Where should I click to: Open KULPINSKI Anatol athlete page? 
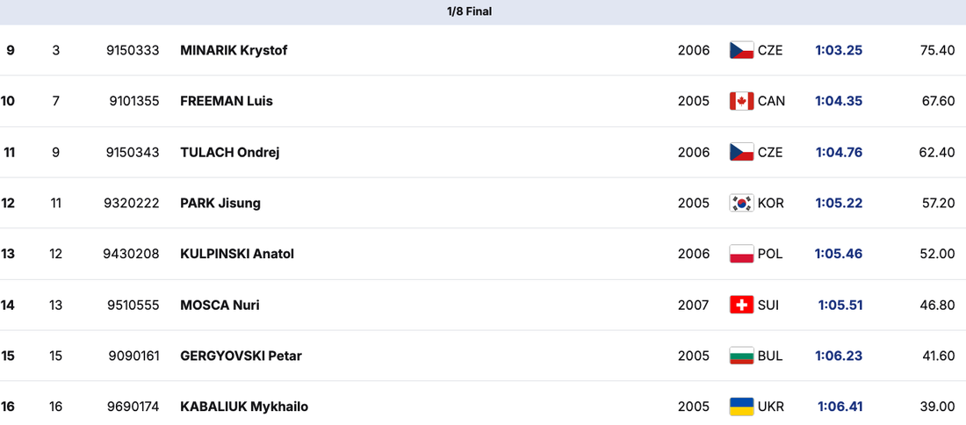pos(237,254)
